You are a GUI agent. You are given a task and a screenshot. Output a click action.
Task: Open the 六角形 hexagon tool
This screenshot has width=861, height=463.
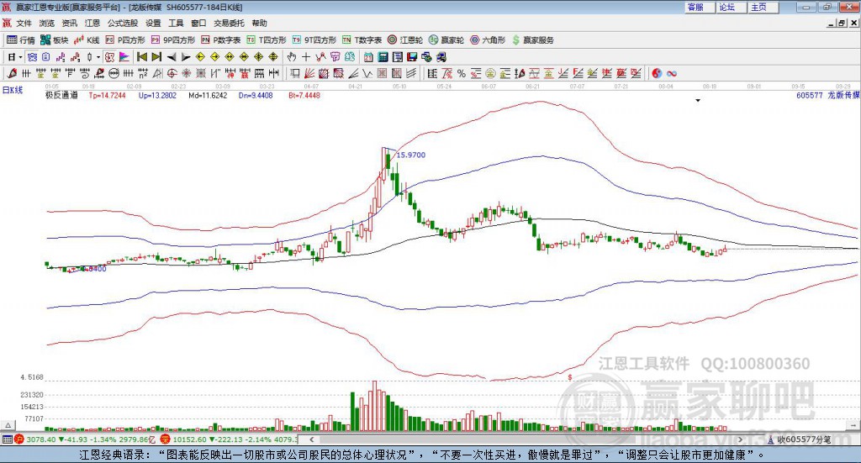point(488,40)
